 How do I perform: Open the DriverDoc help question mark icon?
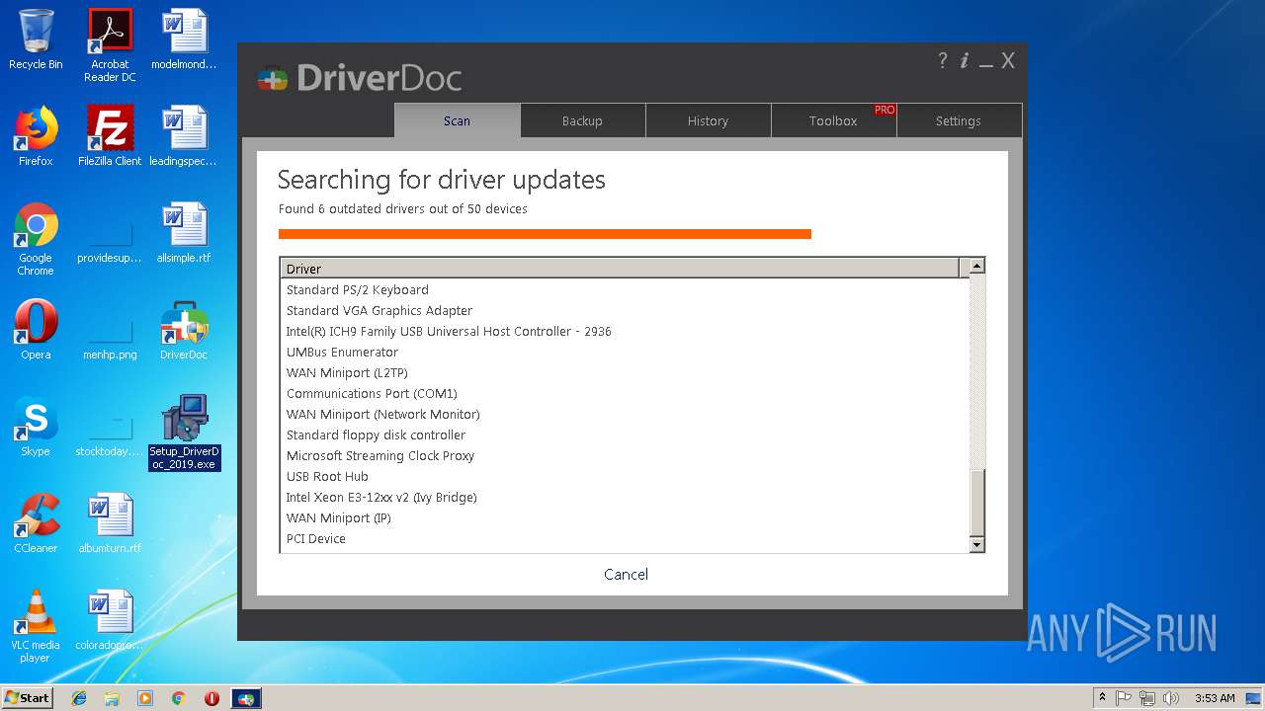942,60
